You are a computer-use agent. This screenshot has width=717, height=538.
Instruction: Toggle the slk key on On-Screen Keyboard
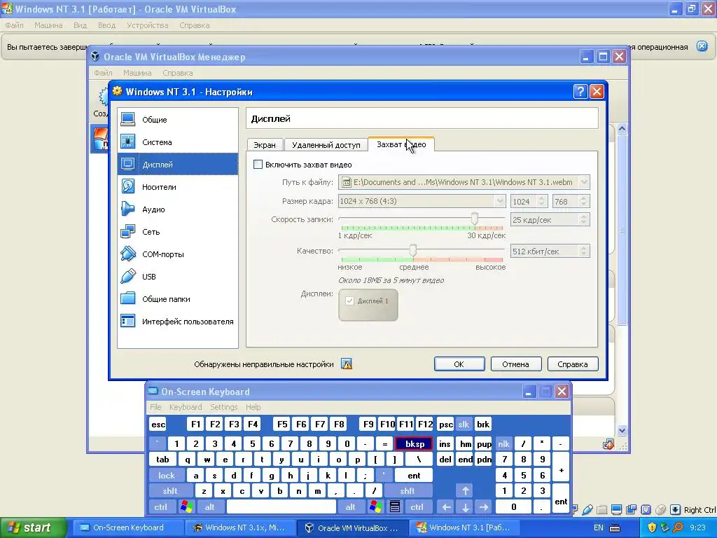click(x=464, y=424)
